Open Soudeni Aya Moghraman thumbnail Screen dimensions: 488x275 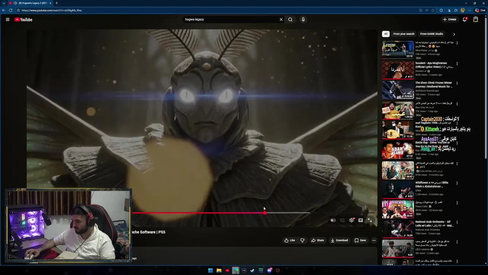tap(398, 70)
